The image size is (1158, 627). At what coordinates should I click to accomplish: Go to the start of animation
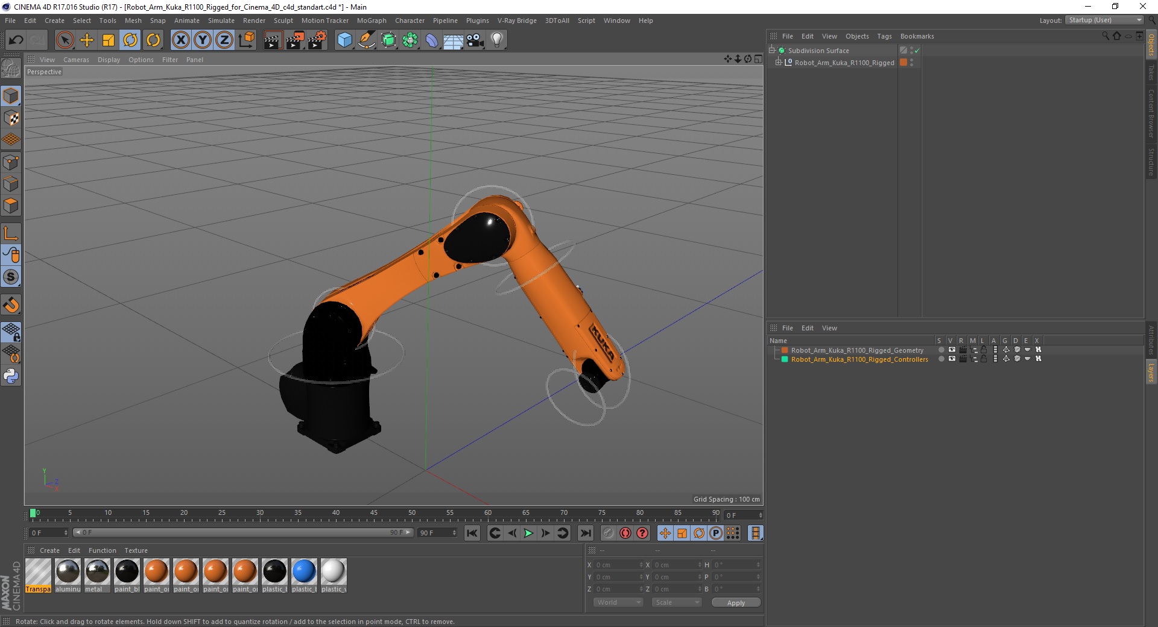click(x=472, y=533)
